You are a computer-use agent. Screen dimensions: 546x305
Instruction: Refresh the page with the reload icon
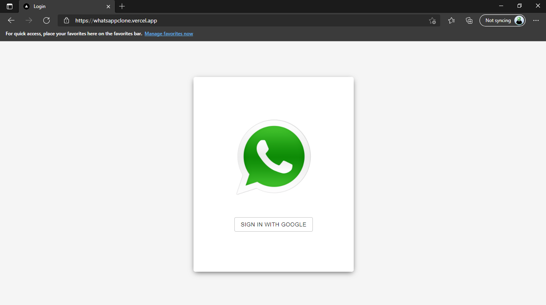46,20
